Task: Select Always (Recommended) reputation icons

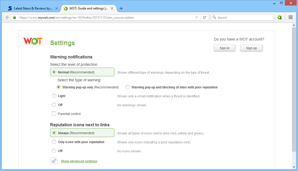Action: point(82,133)
